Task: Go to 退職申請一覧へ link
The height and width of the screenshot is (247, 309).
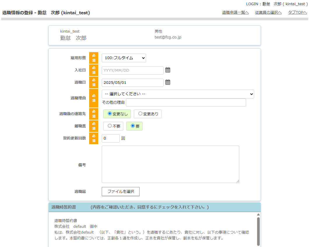Action: tap(235, 13)
